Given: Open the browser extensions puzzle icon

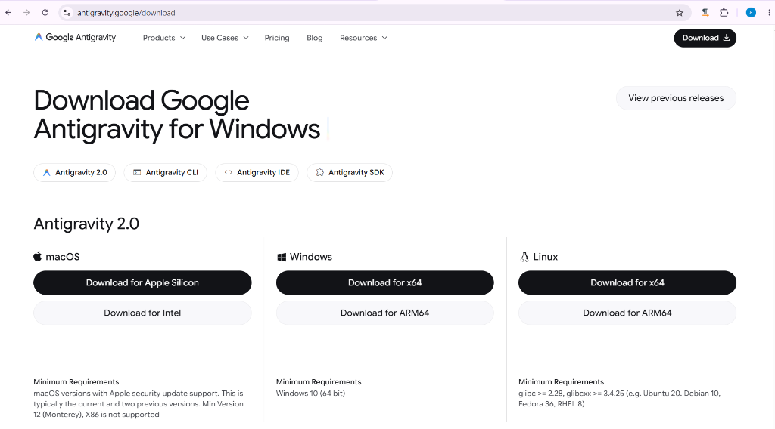Looking at the screenshot, I should pos(724,13).
